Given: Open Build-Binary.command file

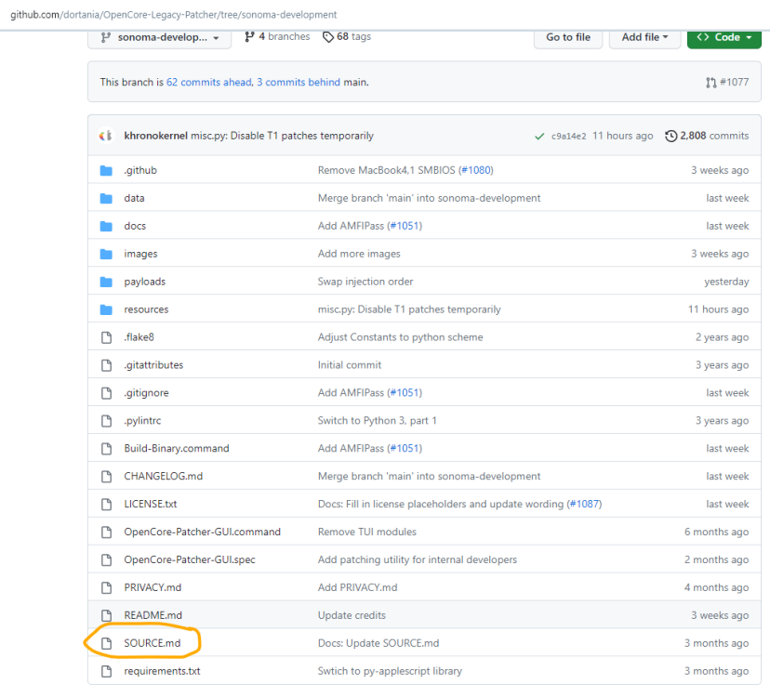Looking at the screenshot, I should point(177,449).
